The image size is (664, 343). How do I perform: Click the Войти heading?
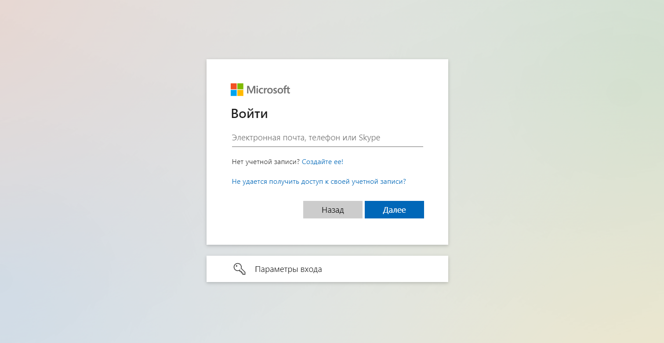pos(249,114)
